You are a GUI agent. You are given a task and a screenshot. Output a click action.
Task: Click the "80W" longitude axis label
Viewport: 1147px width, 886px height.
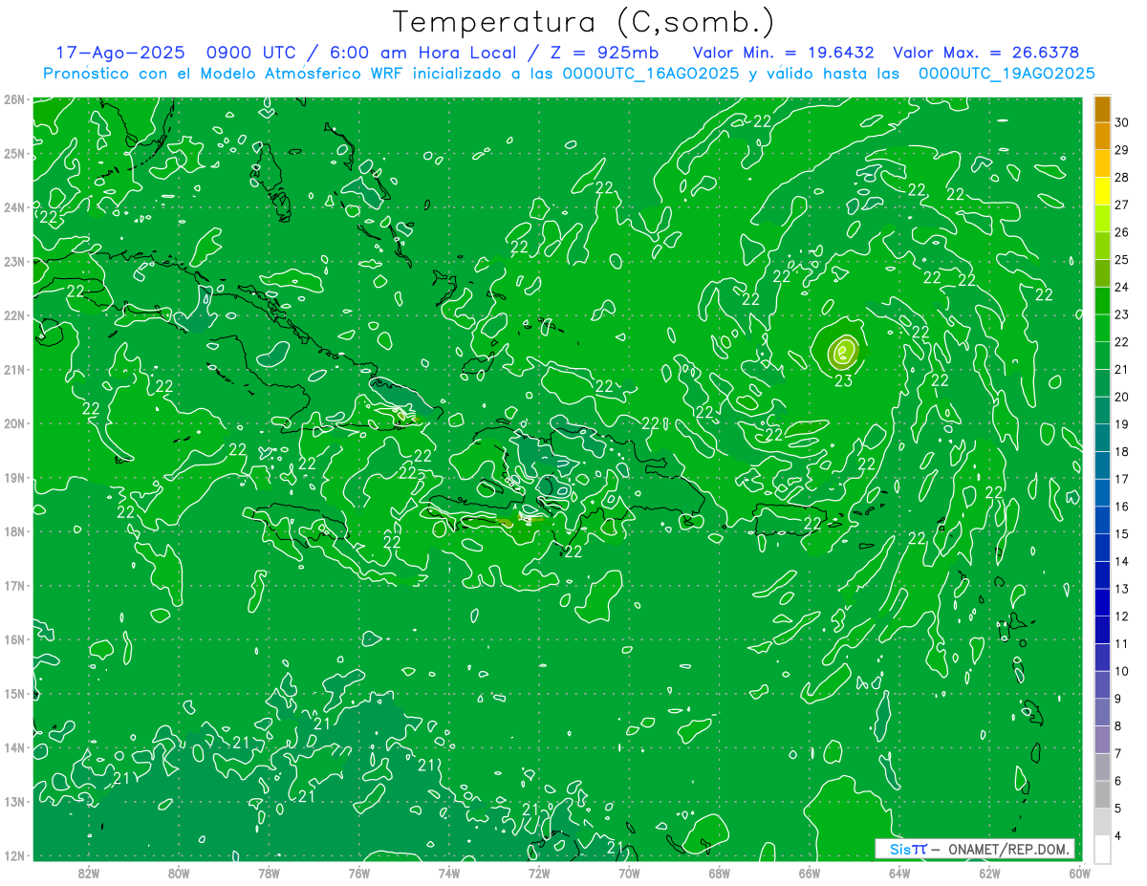pyautogui.click(x=179, y=873)
